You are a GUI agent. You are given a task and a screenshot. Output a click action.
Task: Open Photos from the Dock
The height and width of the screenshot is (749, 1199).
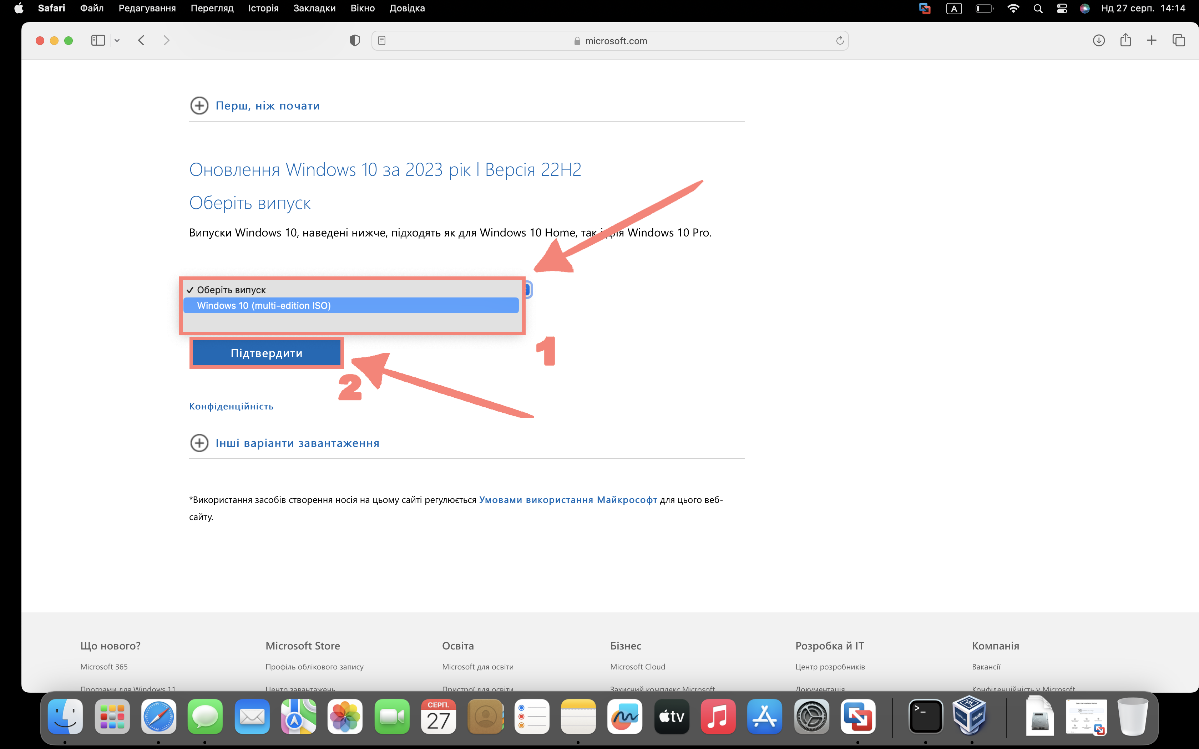click(345, 716)
